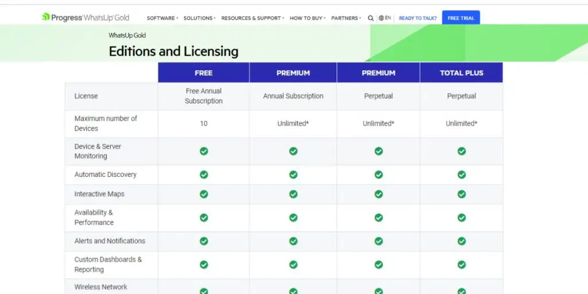The image size is (588, 294).
Task: Open the How to Buy menu
Action: [x=308, y=18]
